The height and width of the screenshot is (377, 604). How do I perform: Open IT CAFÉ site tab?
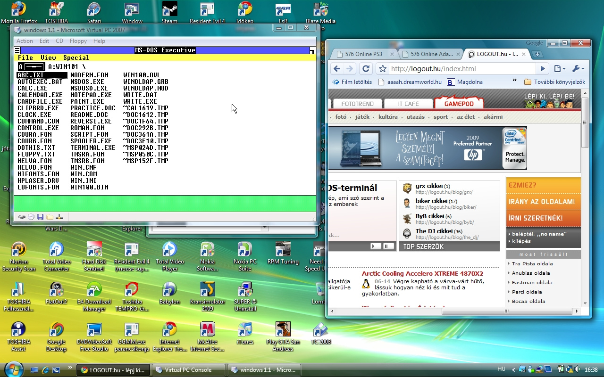pyautogui.click(x=408, y=104)
